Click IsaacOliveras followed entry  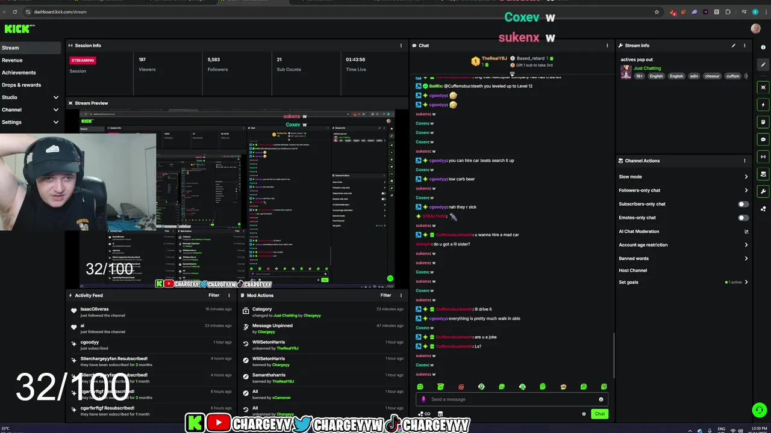[151, 312]
